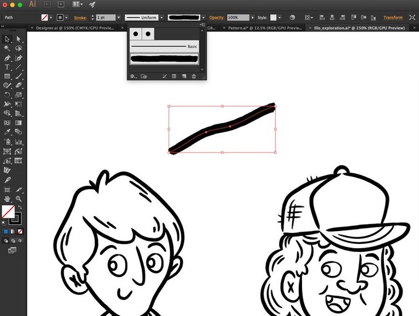The image size is (419, 316).
Task: Toggle GPU Performance rocket icon
Action: (92, 4)
